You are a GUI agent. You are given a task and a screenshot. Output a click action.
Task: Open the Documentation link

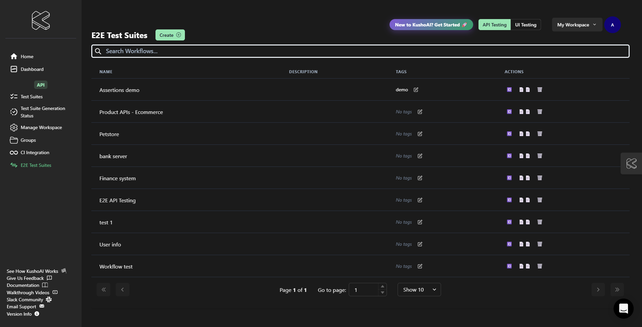tap(23, 285)
